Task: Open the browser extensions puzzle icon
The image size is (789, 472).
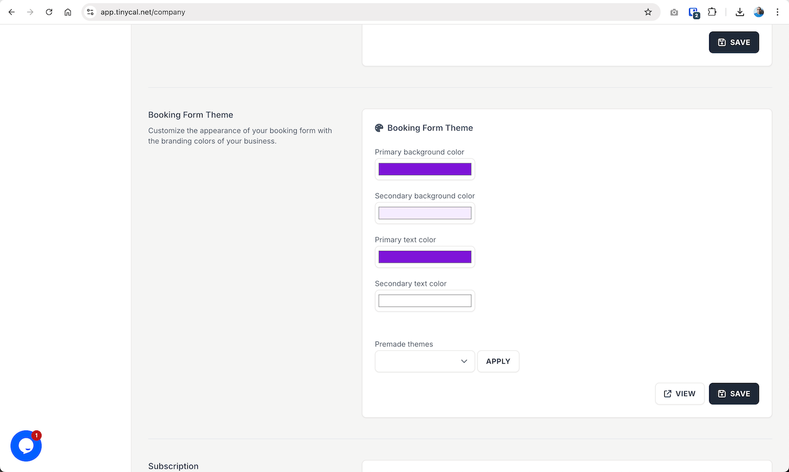Action: click(x=712, y=12)
